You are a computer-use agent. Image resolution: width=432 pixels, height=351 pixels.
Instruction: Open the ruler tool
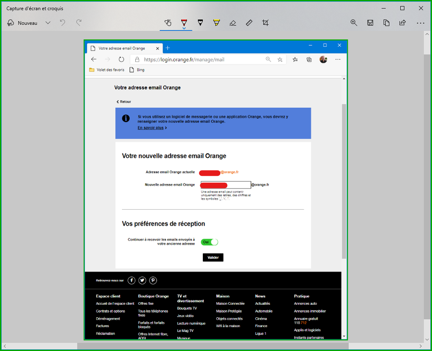point(249,23)
